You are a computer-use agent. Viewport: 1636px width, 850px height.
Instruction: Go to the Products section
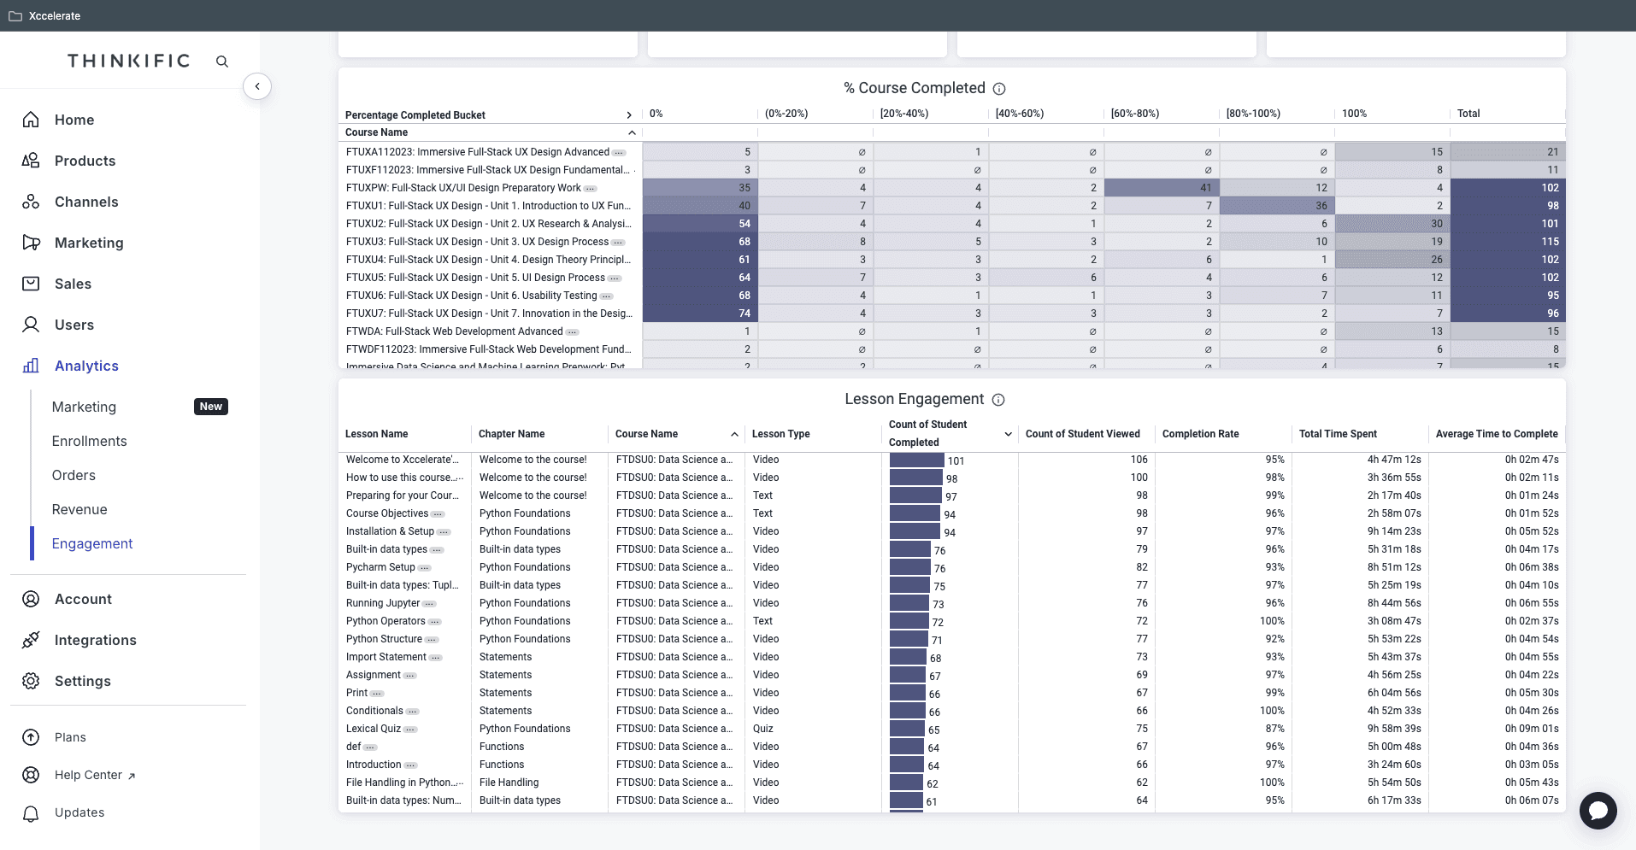85,161
